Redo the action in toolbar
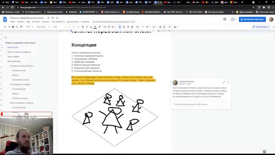The width and height of the screenshot is (275, 155). click(9, 27)
